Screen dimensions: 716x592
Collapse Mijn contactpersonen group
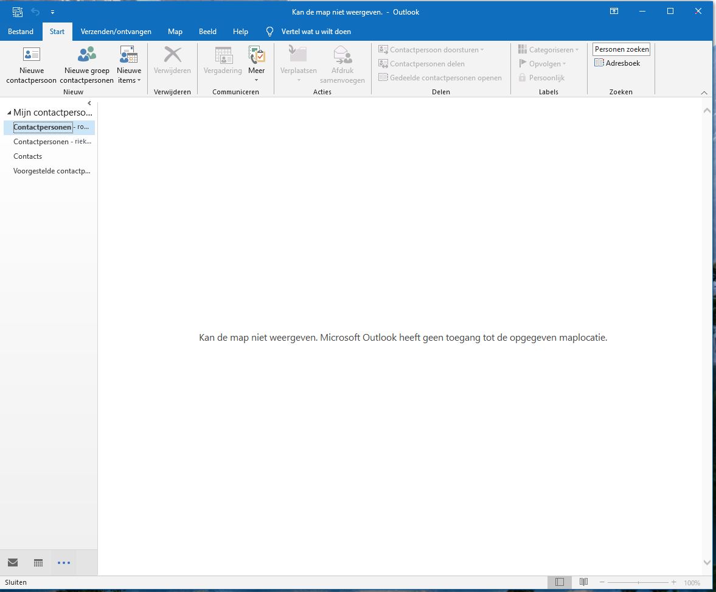9,113
